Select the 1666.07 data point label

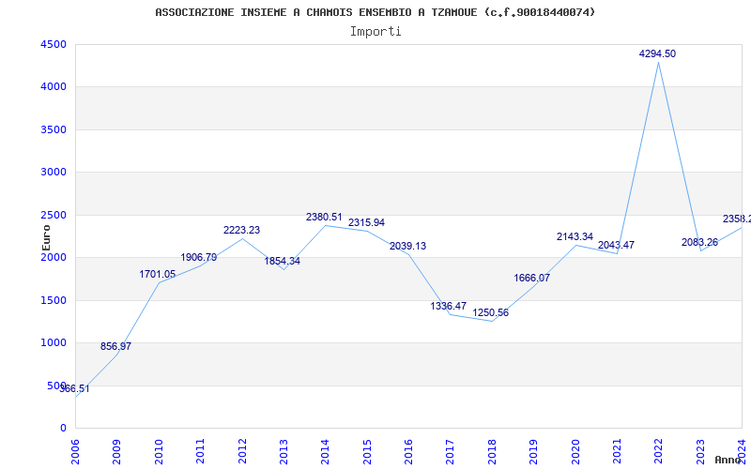tap(531, 279)
